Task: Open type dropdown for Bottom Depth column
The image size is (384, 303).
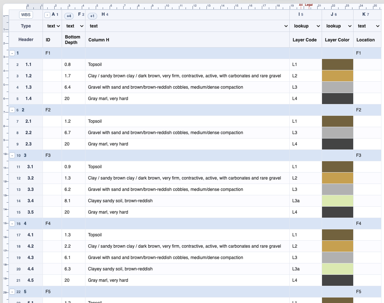Action: [74, 26]
